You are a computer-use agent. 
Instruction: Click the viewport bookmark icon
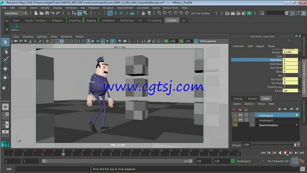pos(25,41)
